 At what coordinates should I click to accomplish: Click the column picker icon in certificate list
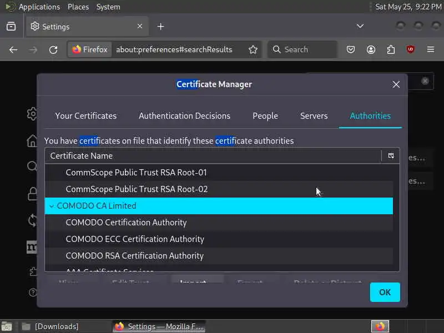click(391, 156)
